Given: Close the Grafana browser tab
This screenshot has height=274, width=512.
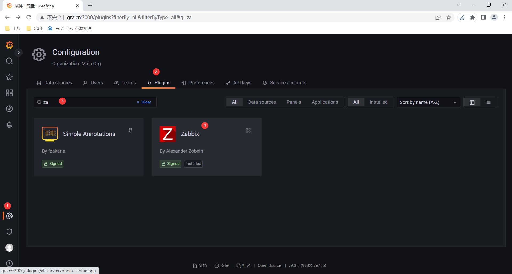Looking at the screenshot, I should (x=77, y=6).
